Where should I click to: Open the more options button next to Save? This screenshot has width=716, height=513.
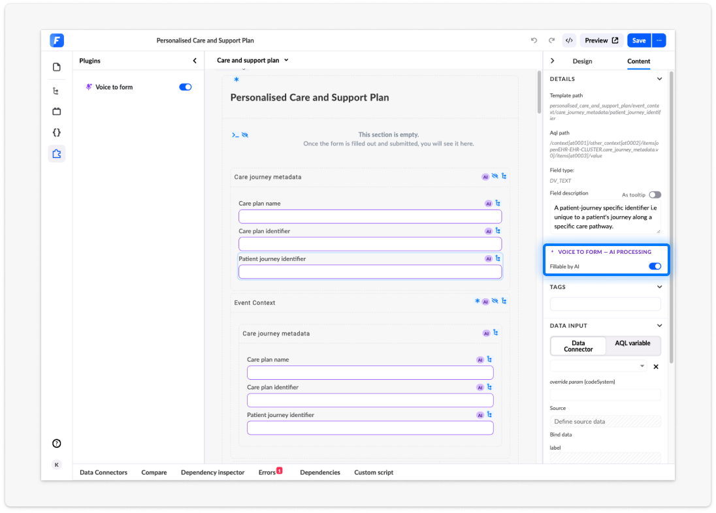[x=659, y=40]
